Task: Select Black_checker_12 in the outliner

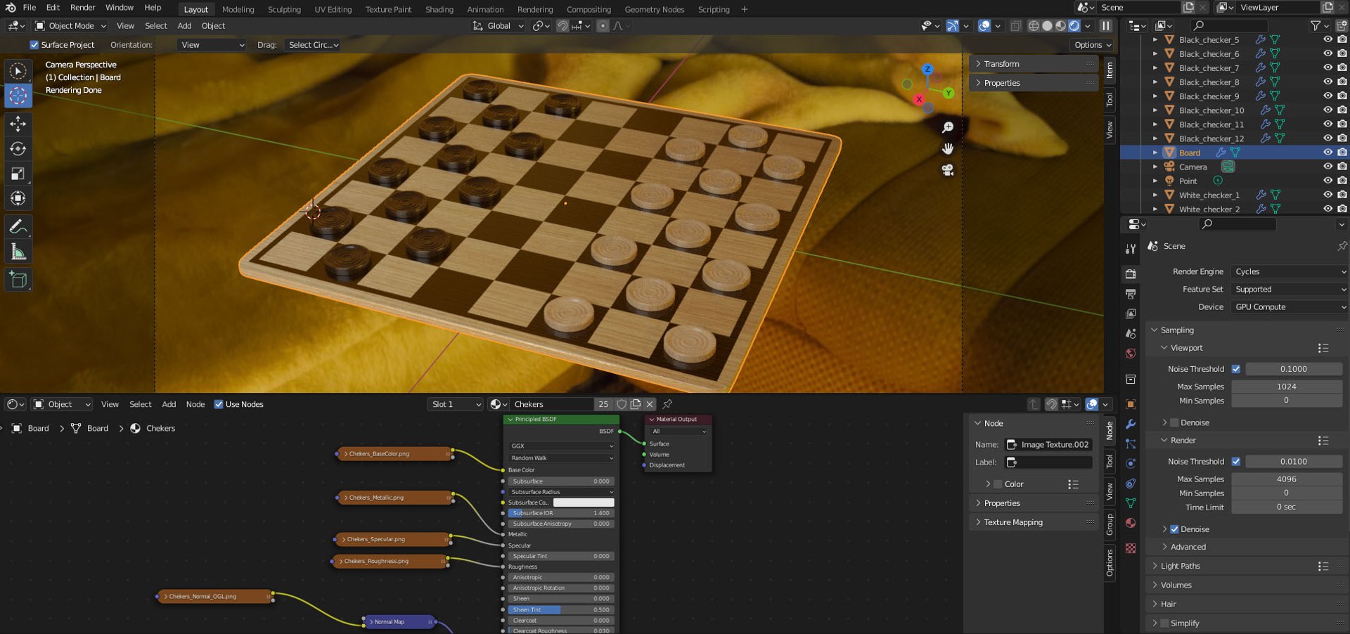Action: (1211, 138)
